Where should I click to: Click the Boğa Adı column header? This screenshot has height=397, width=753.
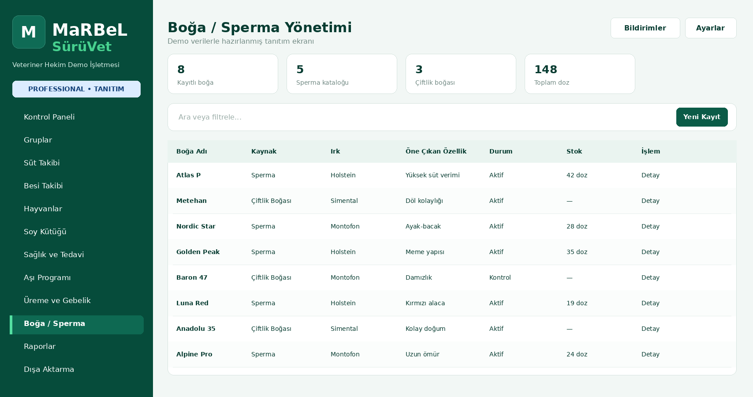click(192, 151)
